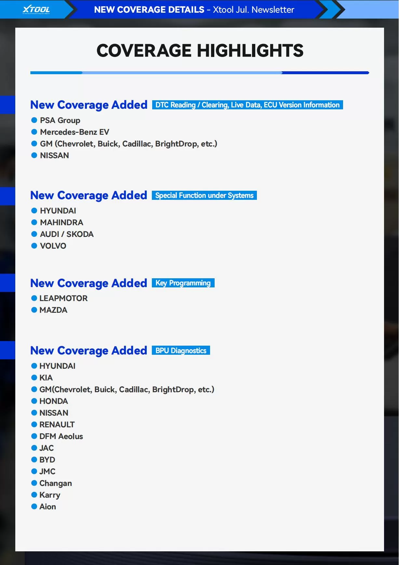
Task: Click the bullet dot beside KIA
Action: (34, 378)
